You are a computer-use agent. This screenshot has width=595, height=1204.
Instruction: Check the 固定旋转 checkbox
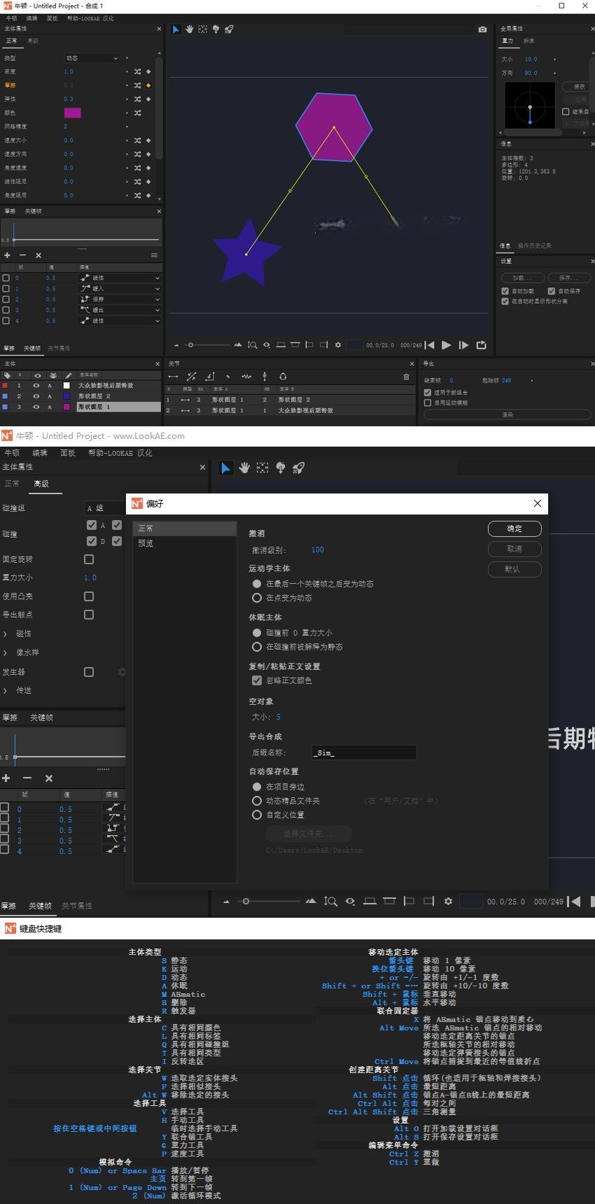[x=89, y=559]
